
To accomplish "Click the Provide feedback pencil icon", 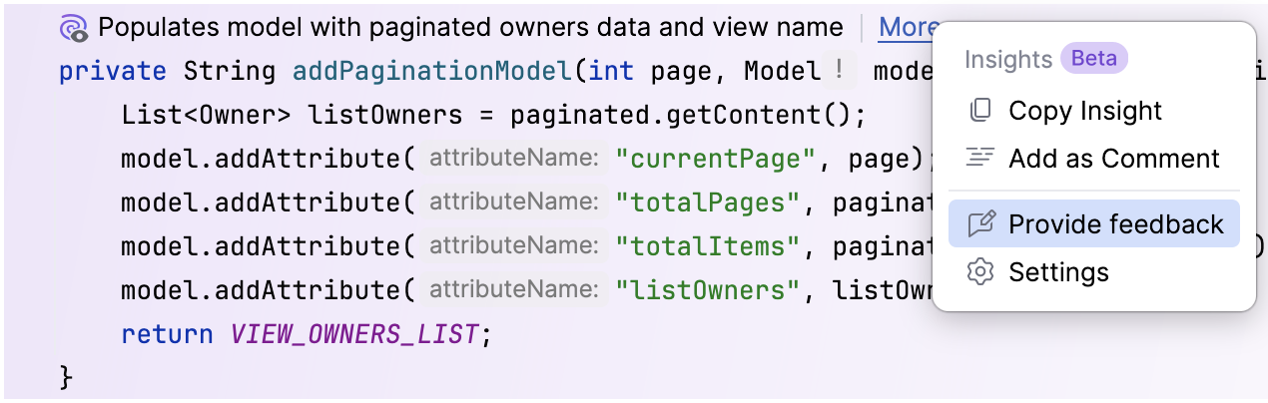I will pyautogui.click(x=981, y=223).
